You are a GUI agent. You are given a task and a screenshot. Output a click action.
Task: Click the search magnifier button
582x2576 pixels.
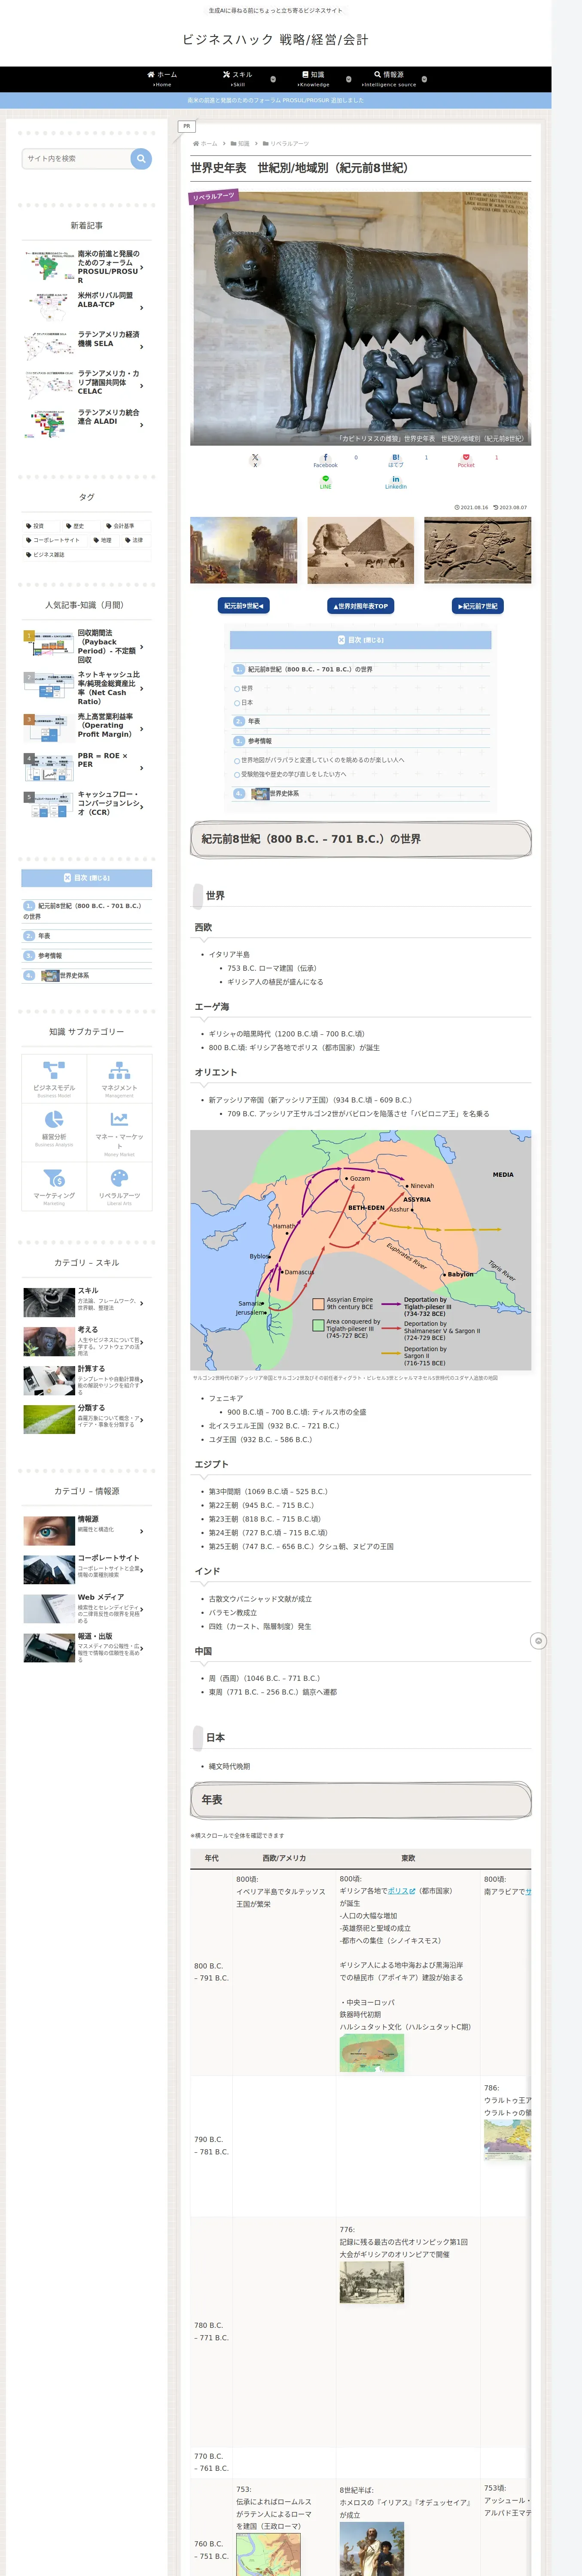[141, 158]
